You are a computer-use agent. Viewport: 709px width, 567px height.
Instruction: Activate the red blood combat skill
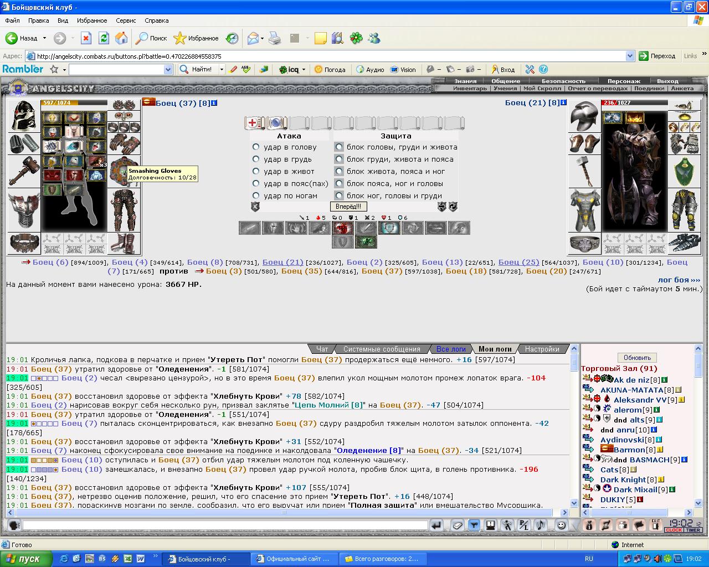pyautogui.click(x=343, y=228)
